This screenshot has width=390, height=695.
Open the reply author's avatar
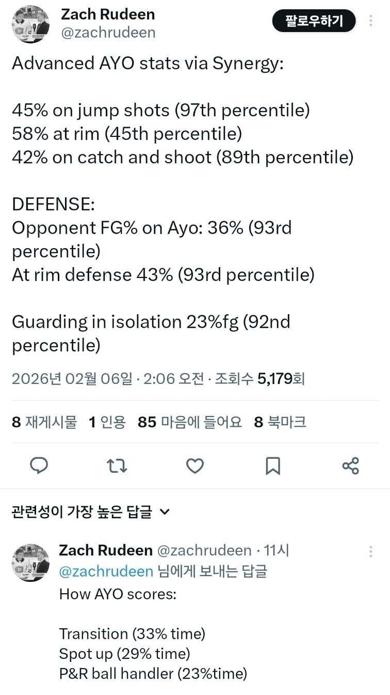coord(30,562)
